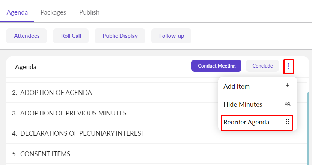Select Reorder Agenda menu entry

click(246, 122)
